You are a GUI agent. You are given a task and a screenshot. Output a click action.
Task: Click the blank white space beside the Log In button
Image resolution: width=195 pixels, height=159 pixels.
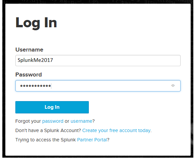pyautogui.click(x=134, y=107)
